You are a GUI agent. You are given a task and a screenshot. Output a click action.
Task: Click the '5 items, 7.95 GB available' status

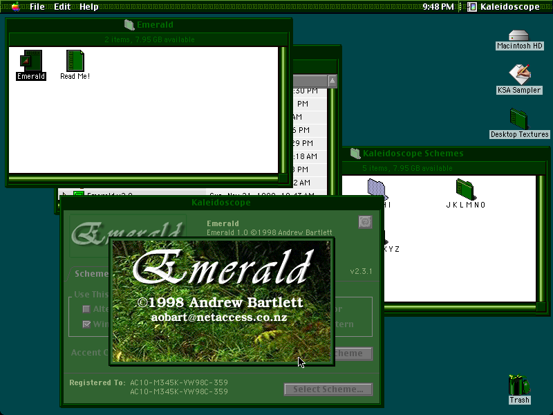(x=407, y=168)
